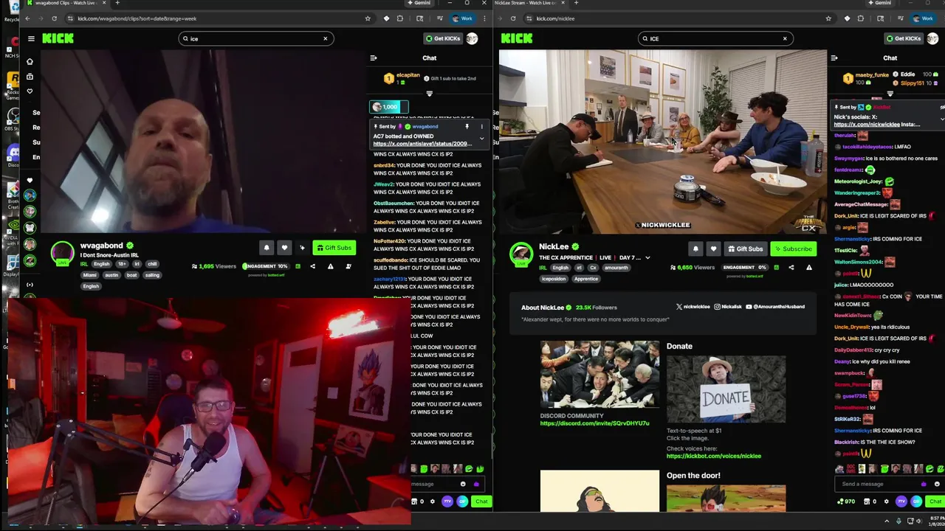Image resolution: width=945 pixels, height=531 pixels.
Task: Click Get KICKs button in NickLee window
Action: tap(904, 38)
